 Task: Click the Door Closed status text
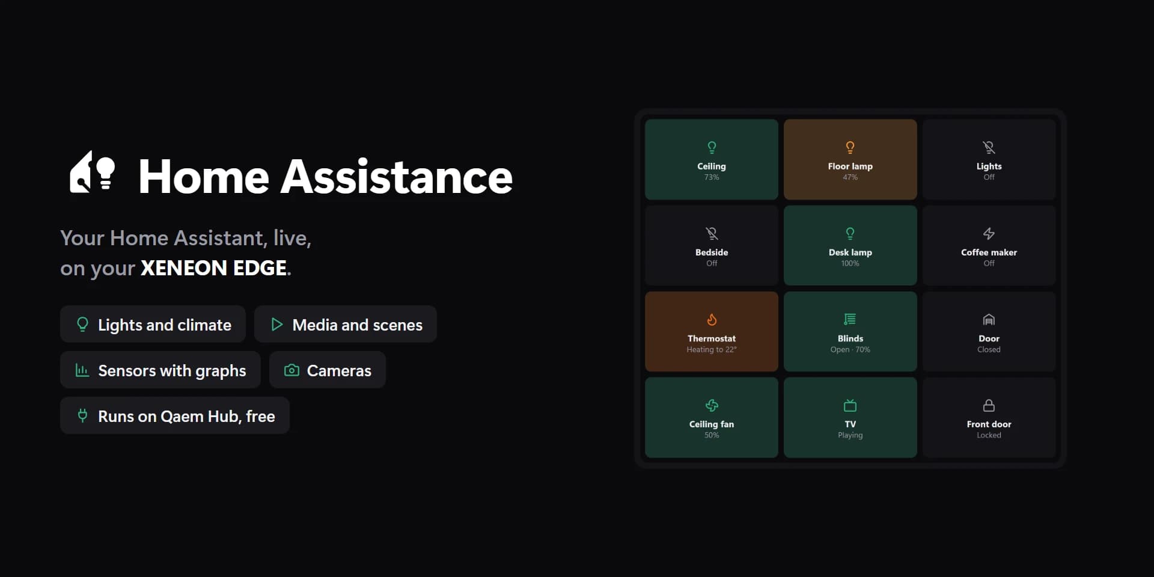click(x=989, y=350)
